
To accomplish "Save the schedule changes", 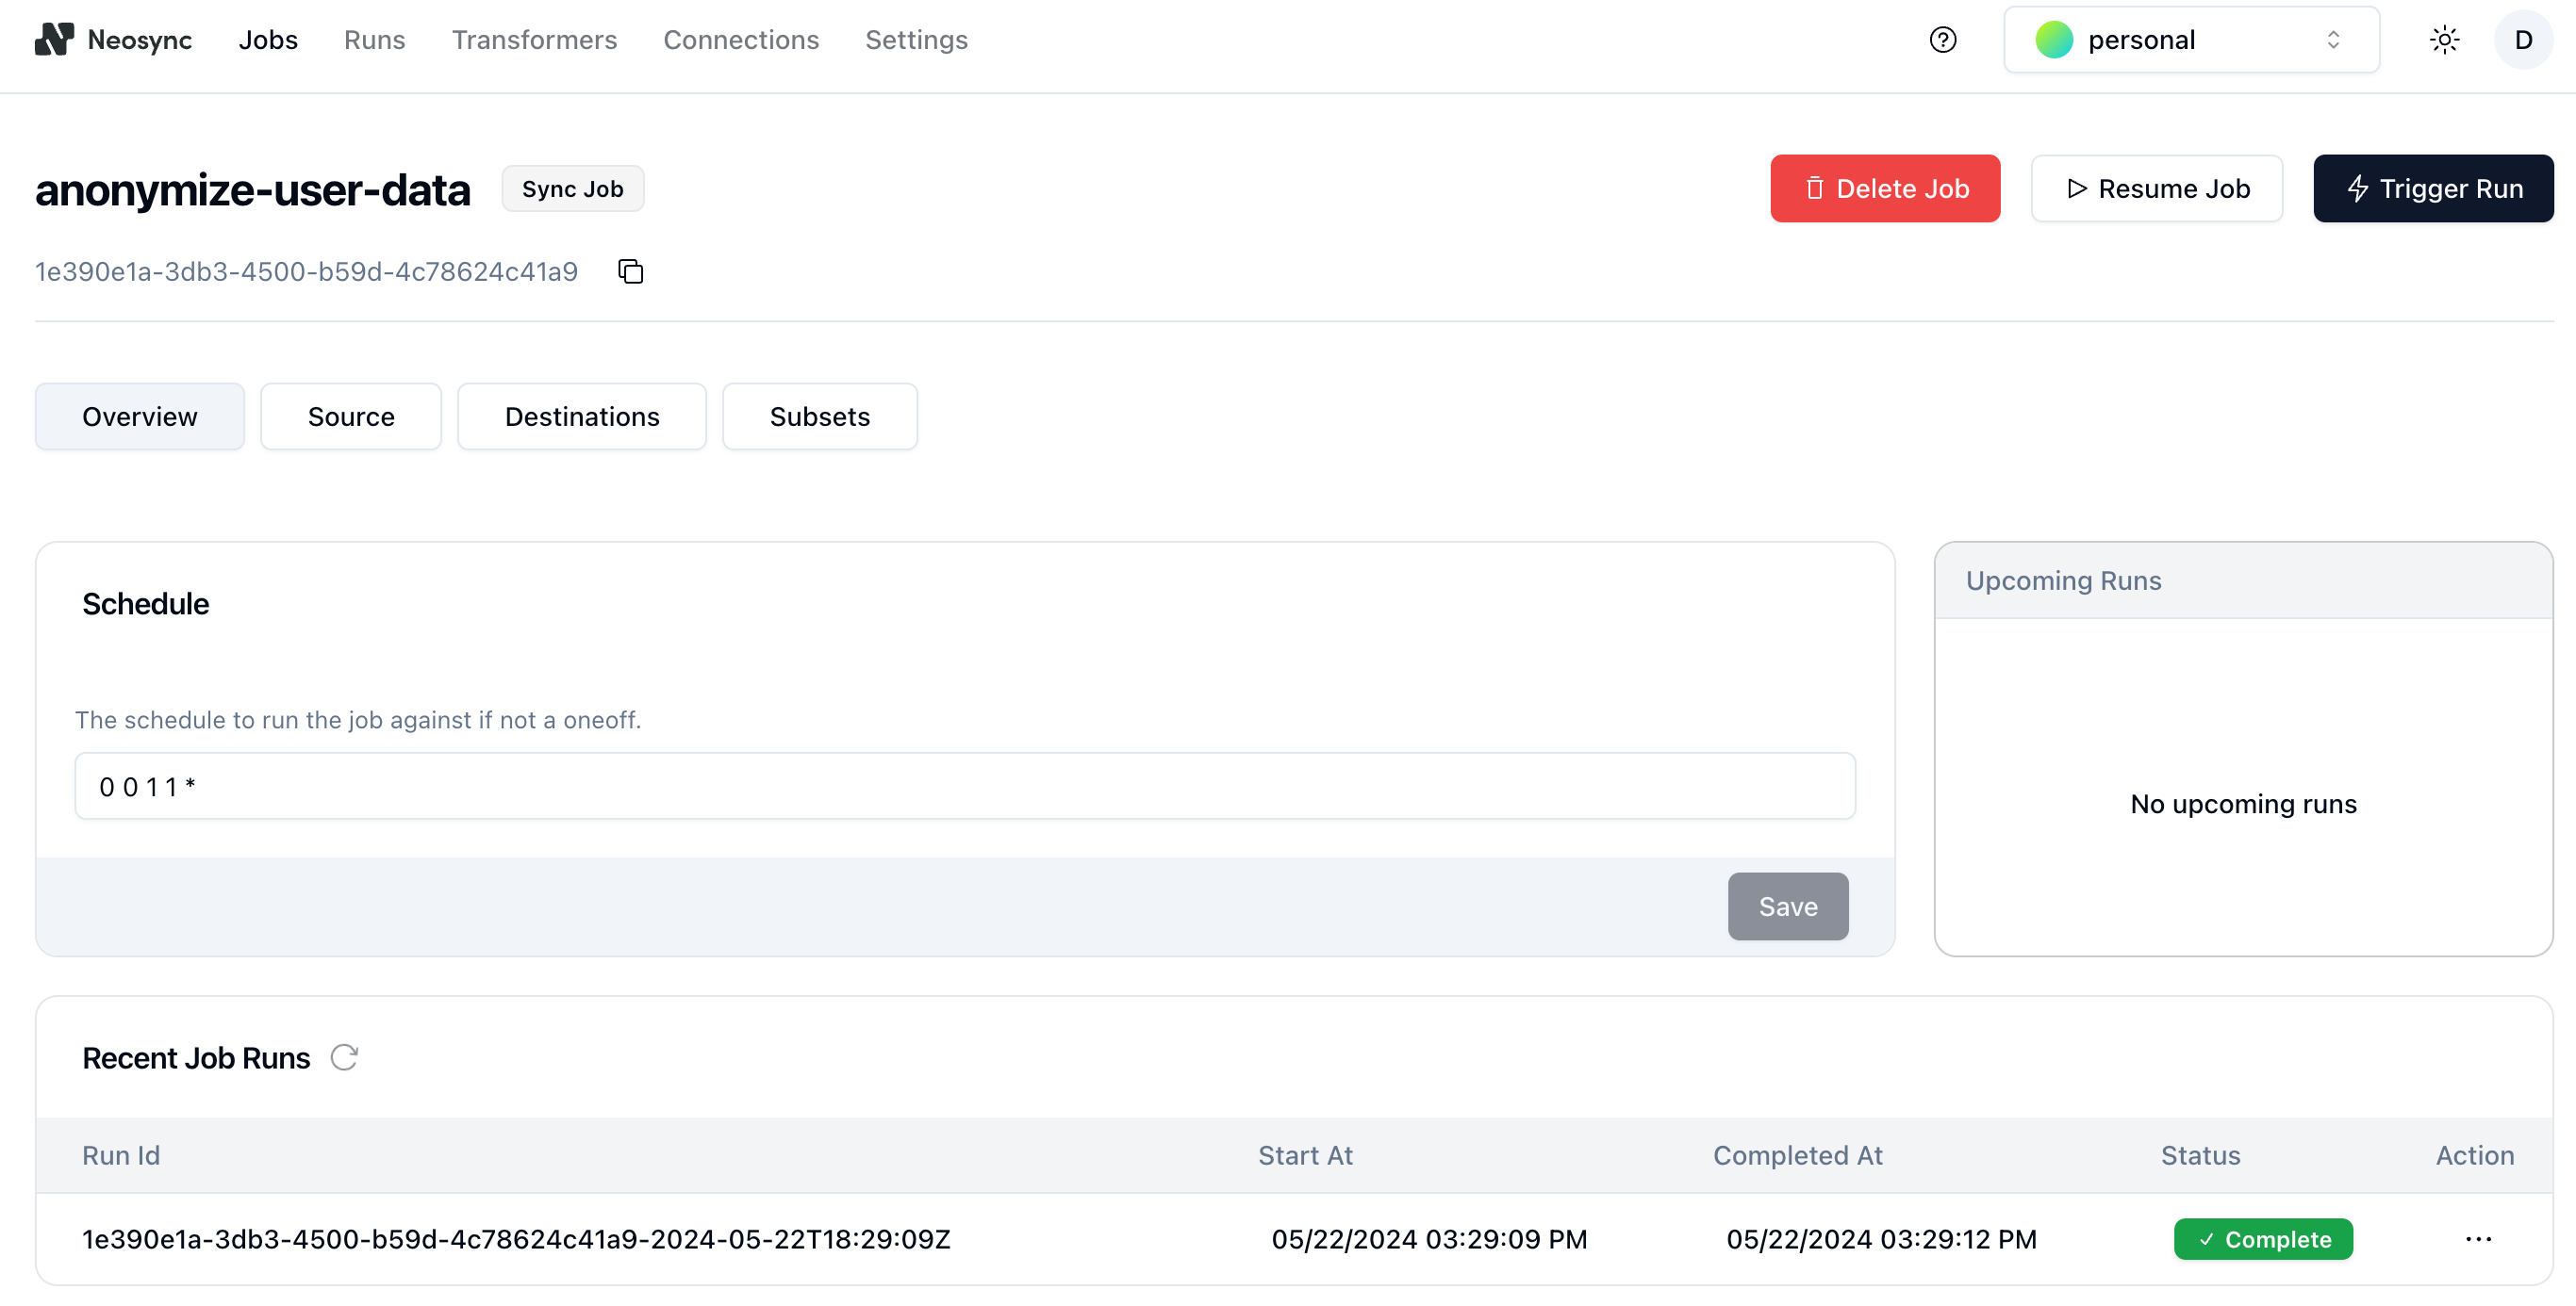I will coord(1787,906).
